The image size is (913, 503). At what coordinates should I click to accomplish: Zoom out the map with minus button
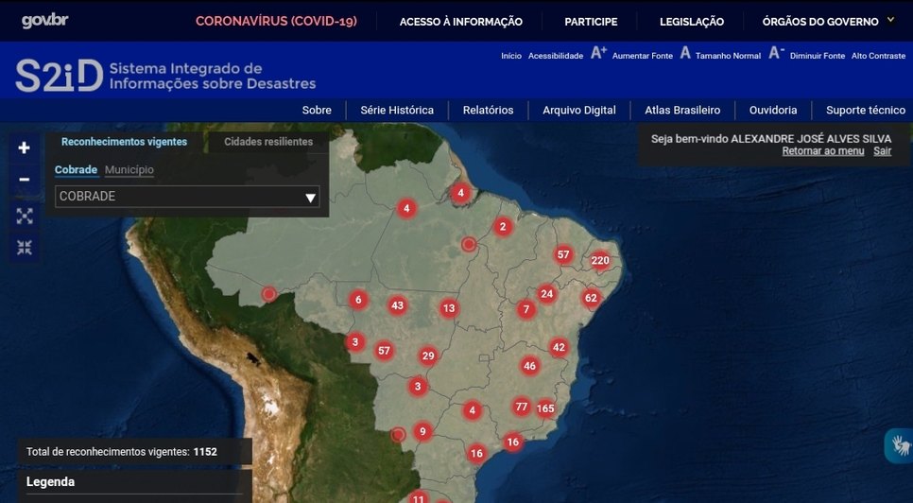[x=24, y=180]
